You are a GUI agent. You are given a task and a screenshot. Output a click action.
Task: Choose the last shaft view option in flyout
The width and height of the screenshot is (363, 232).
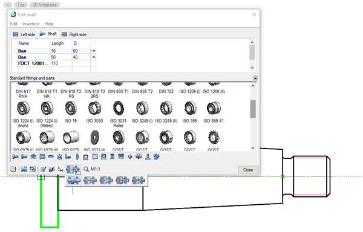(139, 180)
